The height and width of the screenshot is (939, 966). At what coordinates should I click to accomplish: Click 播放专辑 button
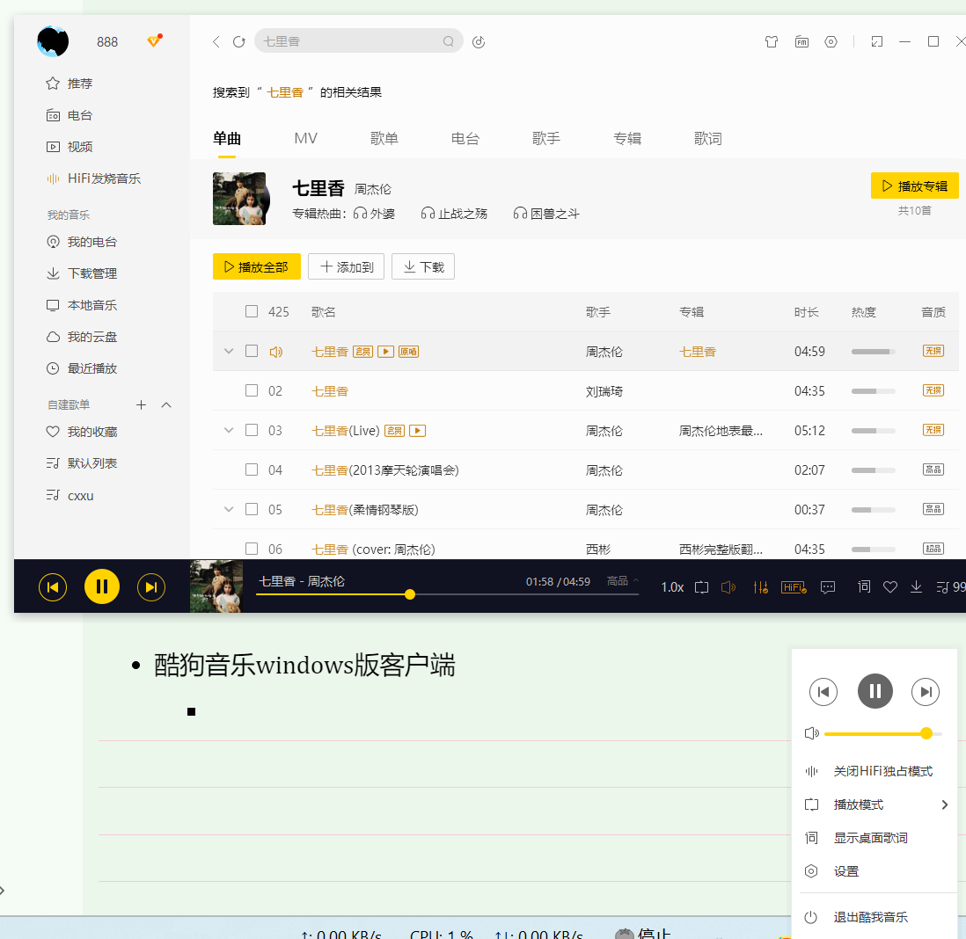(x=915, y=186)
